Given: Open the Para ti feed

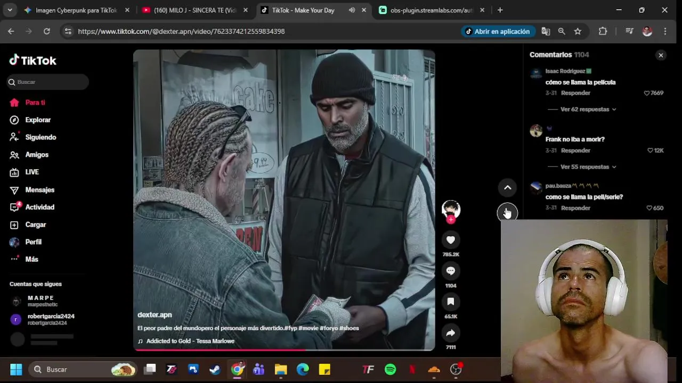Looking at the screenshot, I should click(x=28, y=103).
